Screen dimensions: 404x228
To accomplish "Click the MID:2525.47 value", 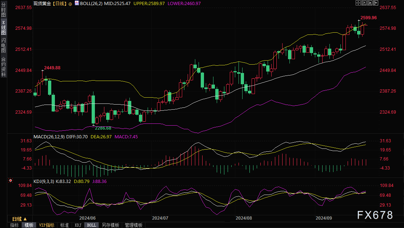I will [117, 4].
